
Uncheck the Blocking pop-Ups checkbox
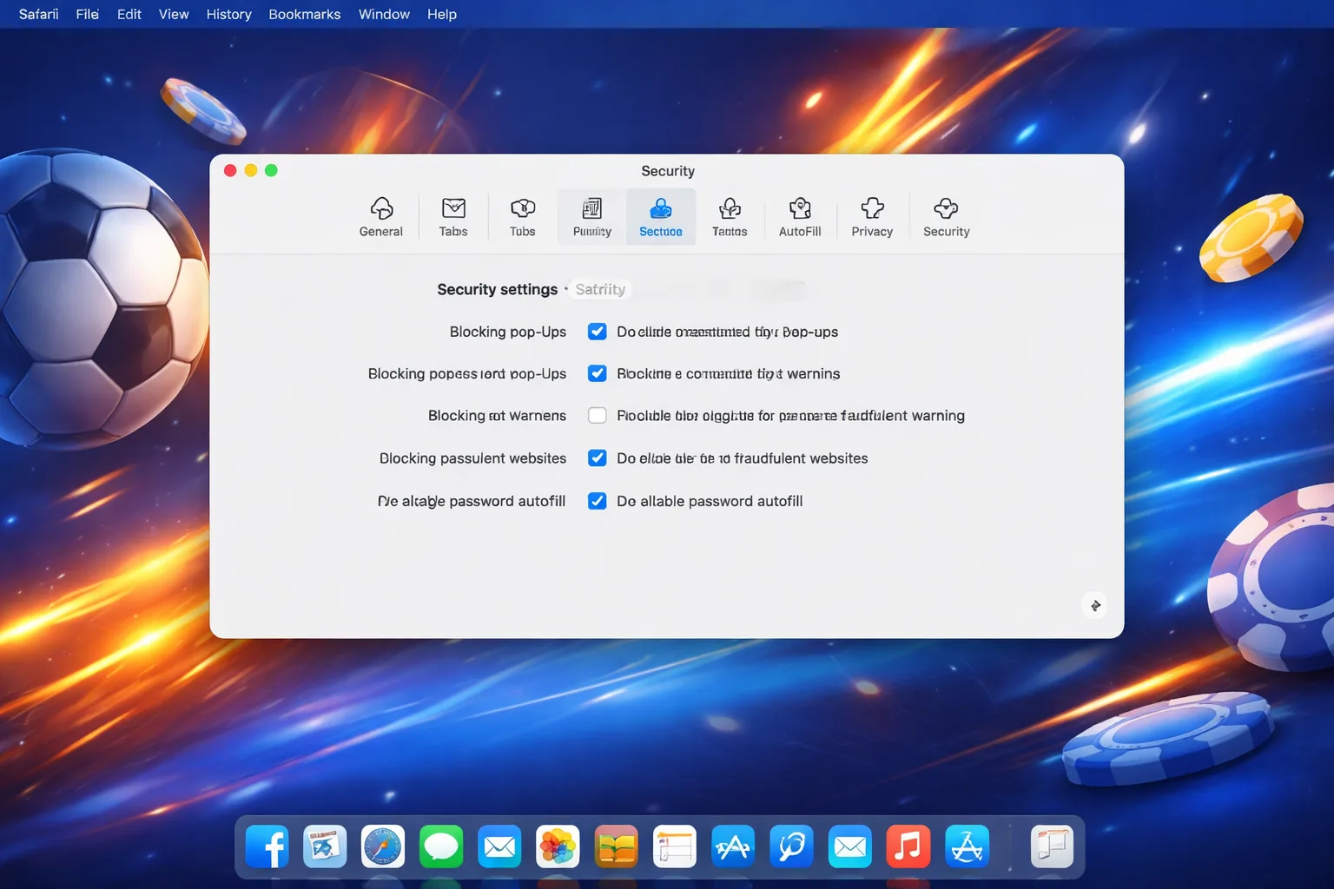[x=597, y=332]
